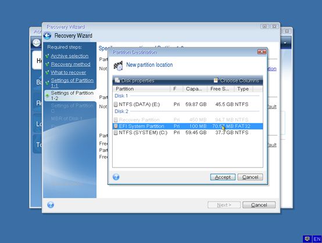Image resolution: width=322 pixels, height=243 pixels.
Task: Select the NTFS (SYSTEM) (C:) partition row
Action: (188, 133)
